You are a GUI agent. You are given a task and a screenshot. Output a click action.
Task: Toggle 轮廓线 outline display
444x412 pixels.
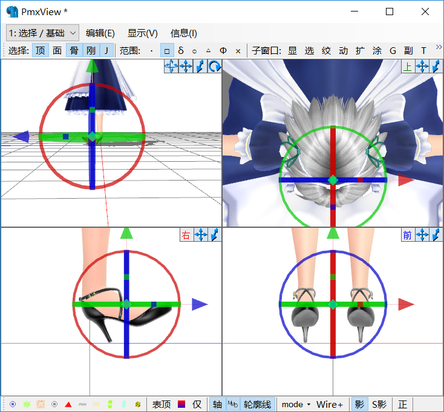pos(258,404)
